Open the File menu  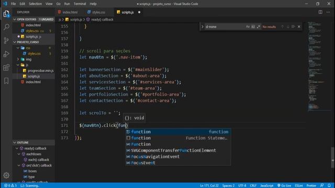[13, 4]
